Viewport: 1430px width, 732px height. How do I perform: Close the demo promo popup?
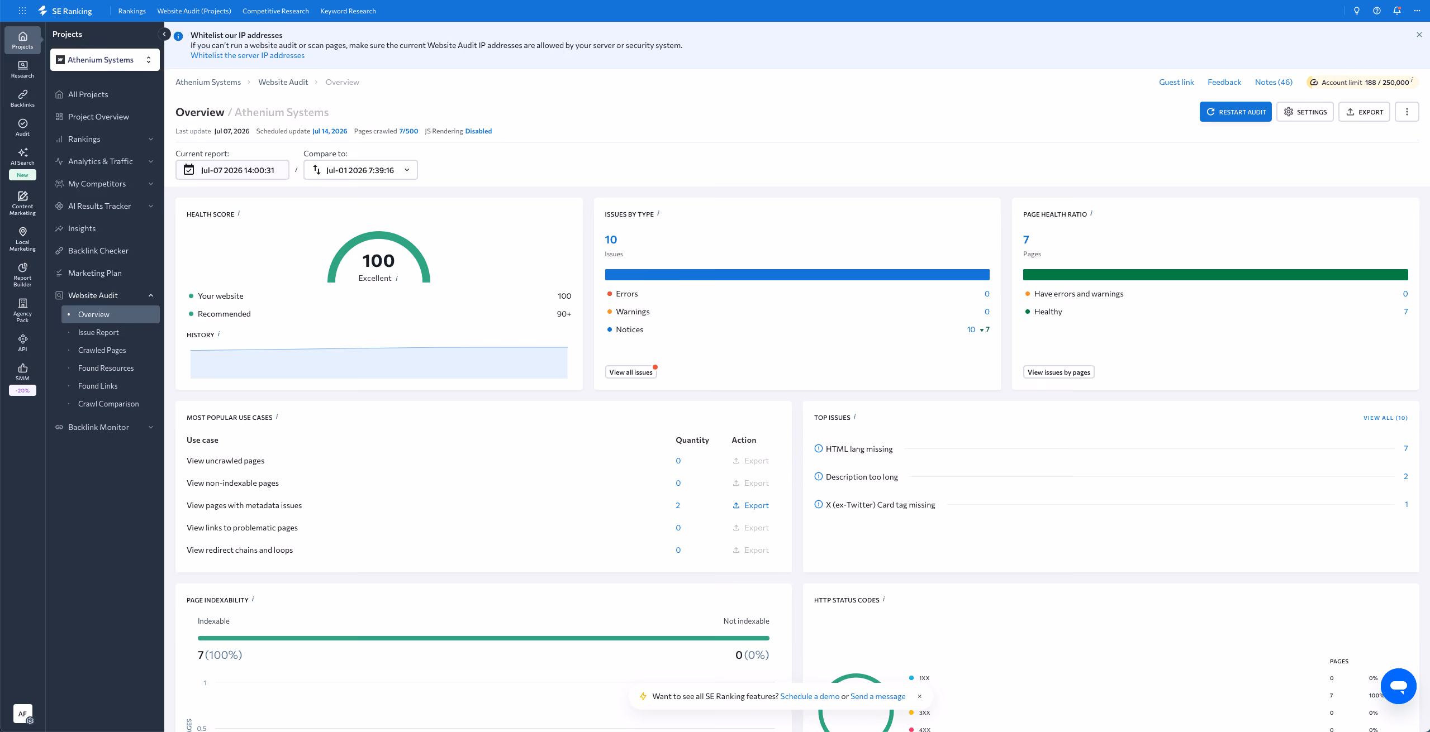click(x=919, y=696)
